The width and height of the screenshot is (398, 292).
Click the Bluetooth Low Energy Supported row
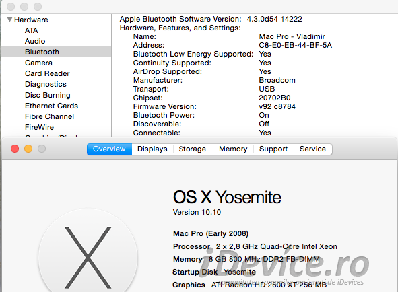pyautogui.click(x=202, y=54)
